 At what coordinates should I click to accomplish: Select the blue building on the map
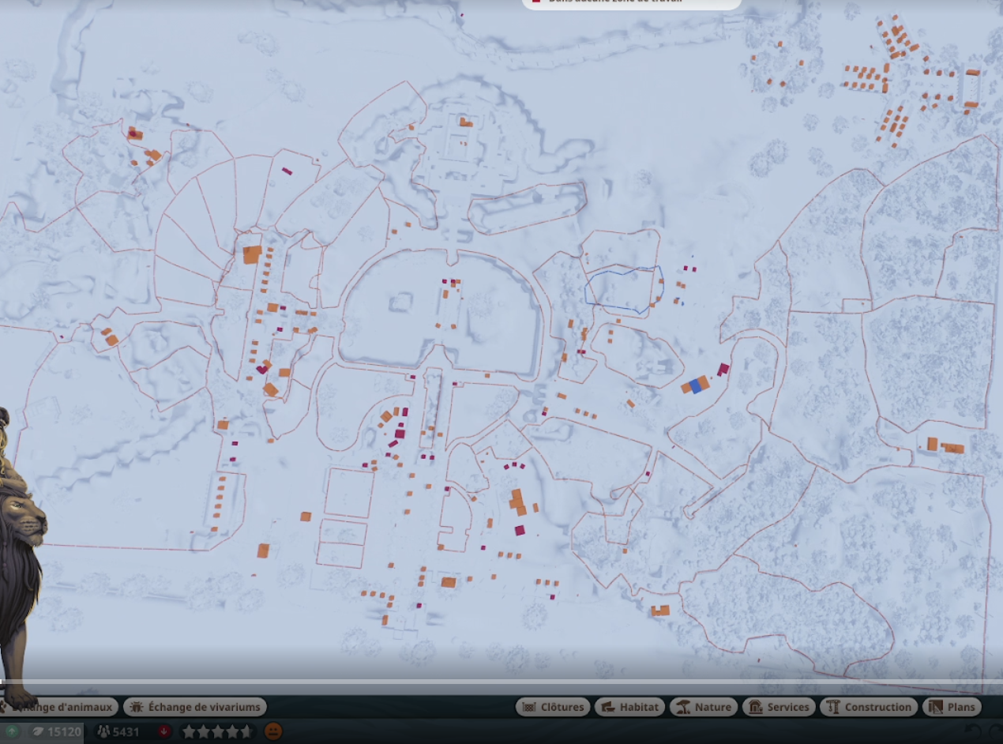click(696, 385)
